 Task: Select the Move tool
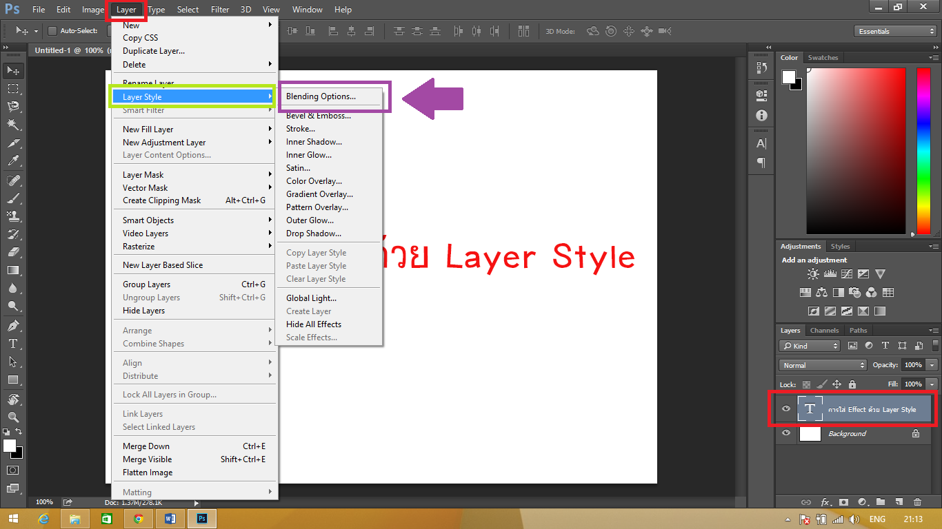[13, 70]
